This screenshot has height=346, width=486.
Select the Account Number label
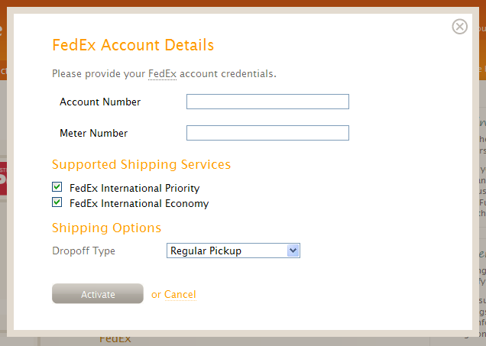tap(100, 102)
